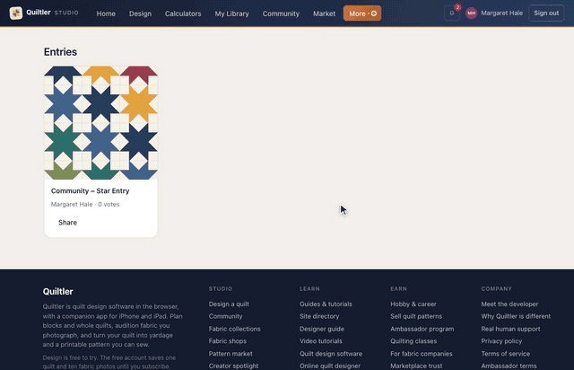Open the Home nav item
The height and width of the screenshot is (370, 574).
pos(106,13)
